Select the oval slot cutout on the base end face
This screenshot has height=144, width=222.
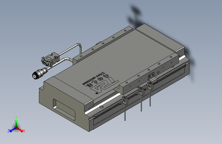(x=64, y=109)
